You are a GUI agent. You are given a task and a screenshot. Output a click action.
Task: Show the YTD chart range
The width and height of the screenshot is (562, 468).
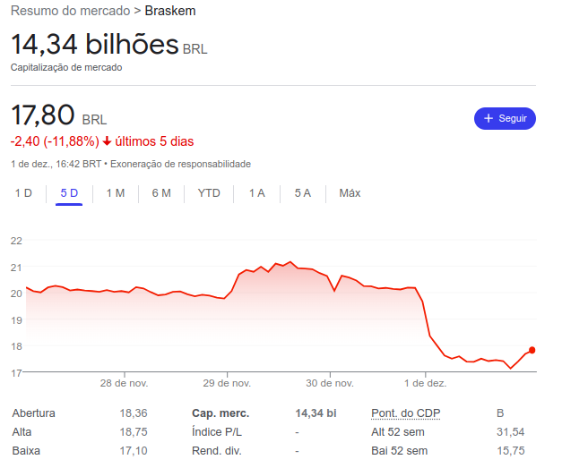[x=209, y=192]
